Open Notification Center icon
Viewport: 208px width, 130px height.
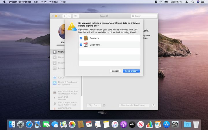tap(203, 2)
